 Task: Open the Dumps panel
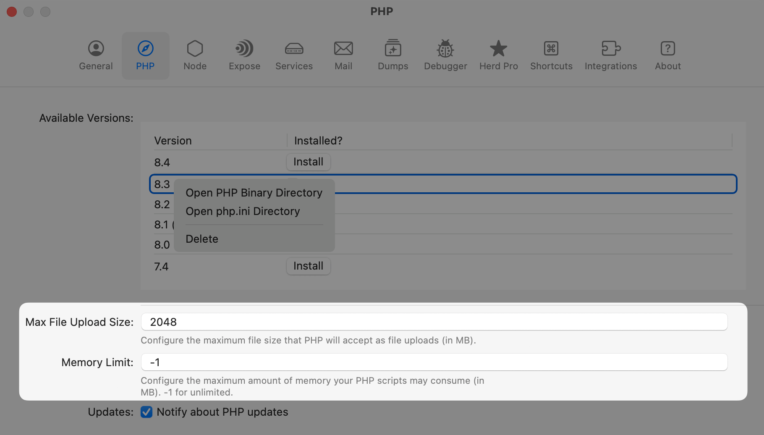[392, 55]
